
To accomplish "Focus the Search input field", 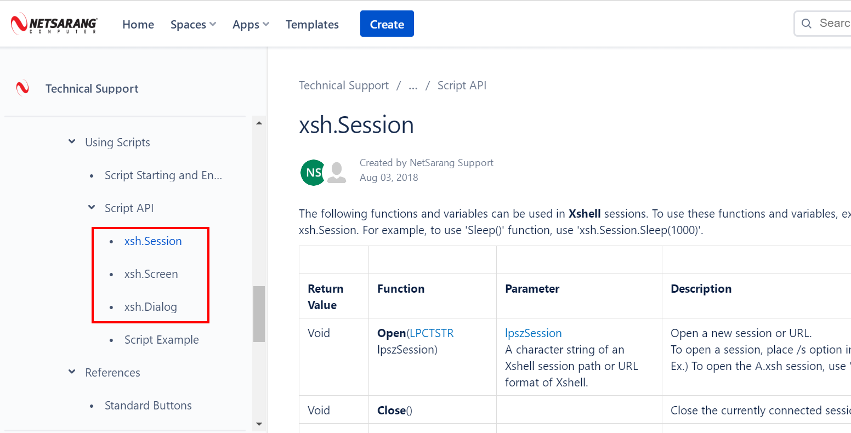I will coord(823,24).
